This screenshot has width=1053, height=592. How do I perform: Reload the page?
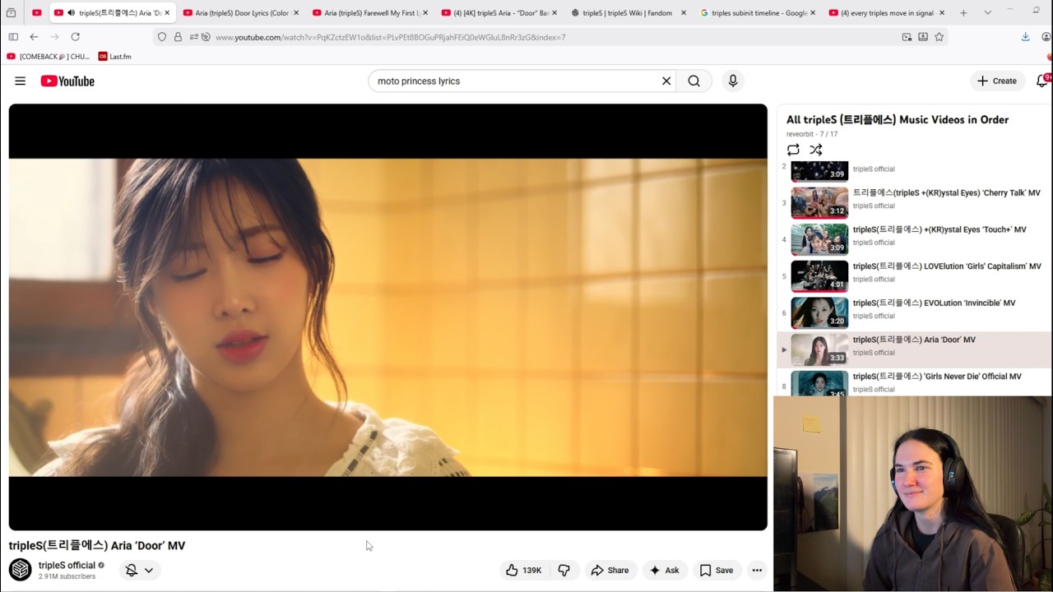click(75, 37)
